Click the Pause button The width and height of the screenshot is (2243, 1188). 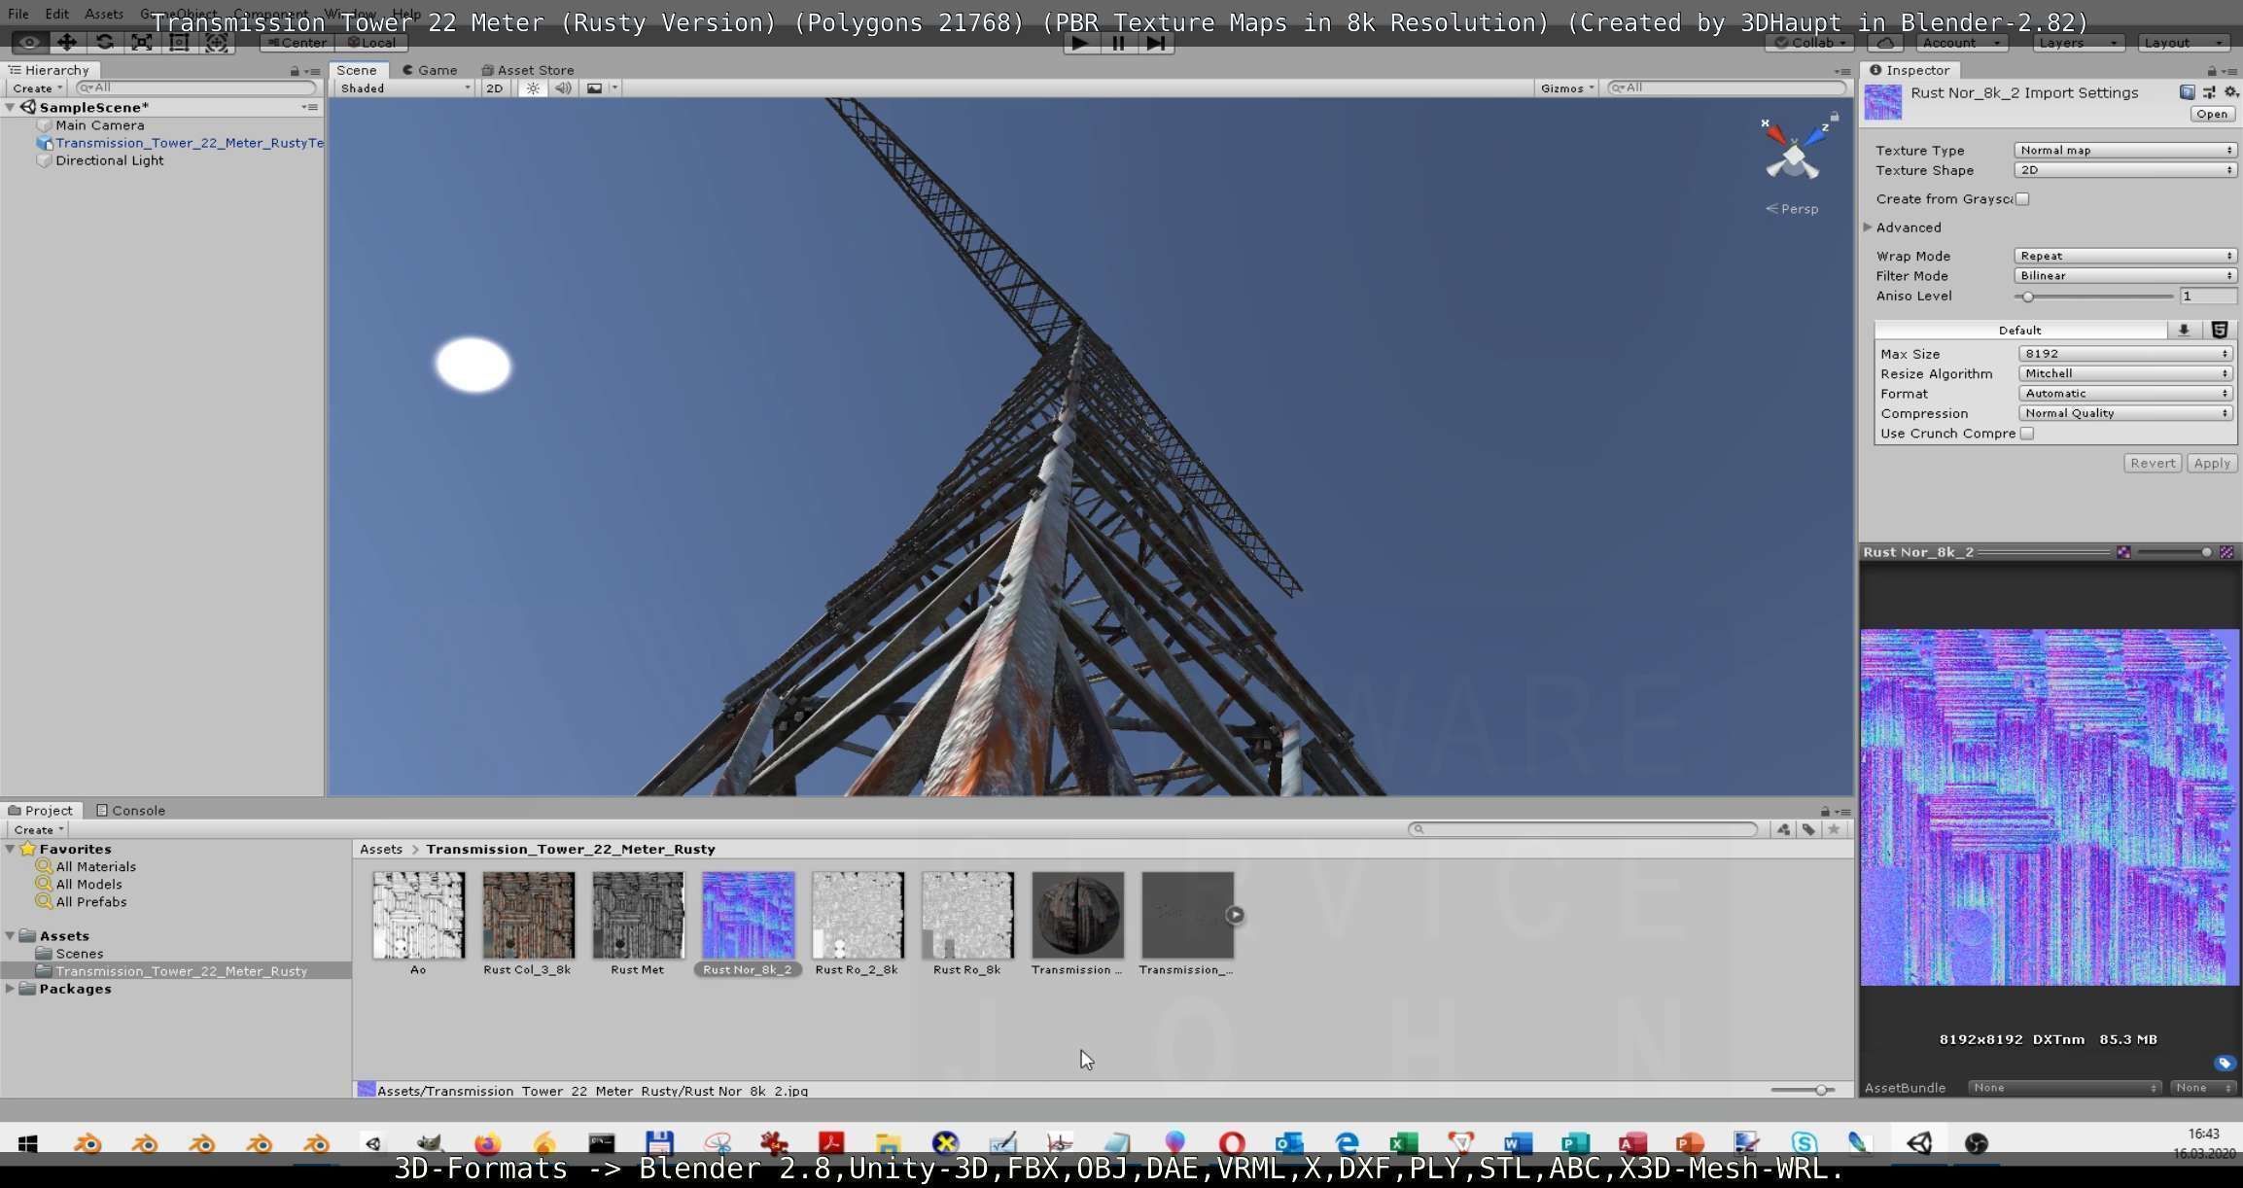point(1118,43)
